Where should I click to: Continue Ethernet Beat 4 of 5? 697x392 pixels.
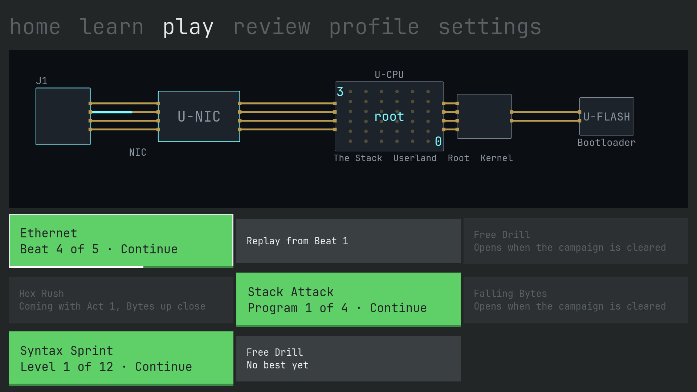pyautogui.click(x=121, y=241)
